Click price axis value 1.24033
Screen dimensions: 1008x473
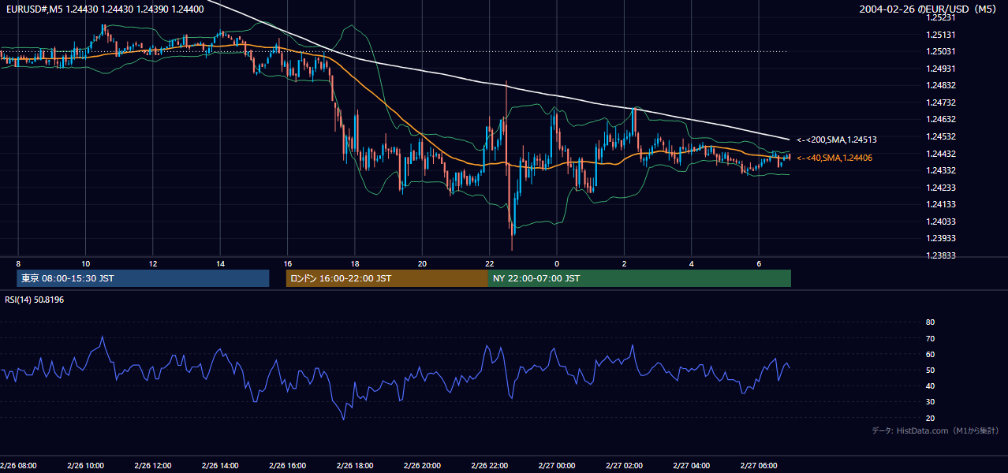(x=941, y=222)
